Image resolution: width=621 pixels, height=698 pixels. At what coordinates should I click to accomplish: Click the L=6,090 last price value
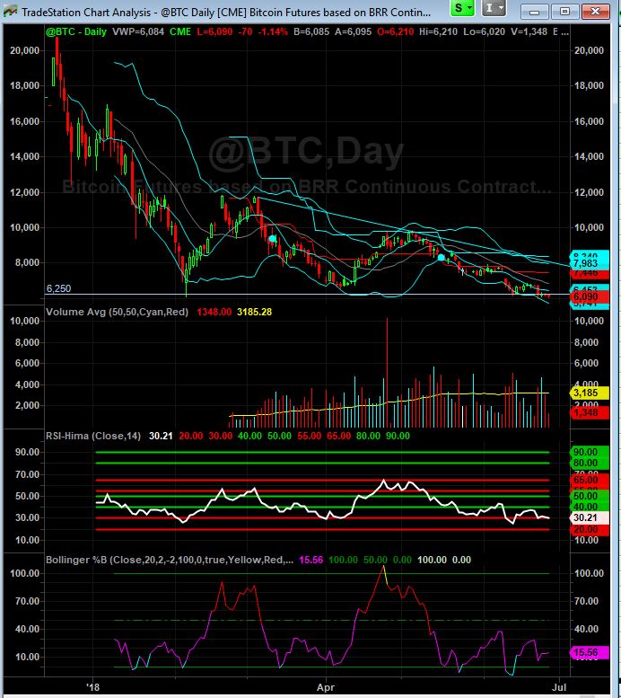(x=214, y=31)
